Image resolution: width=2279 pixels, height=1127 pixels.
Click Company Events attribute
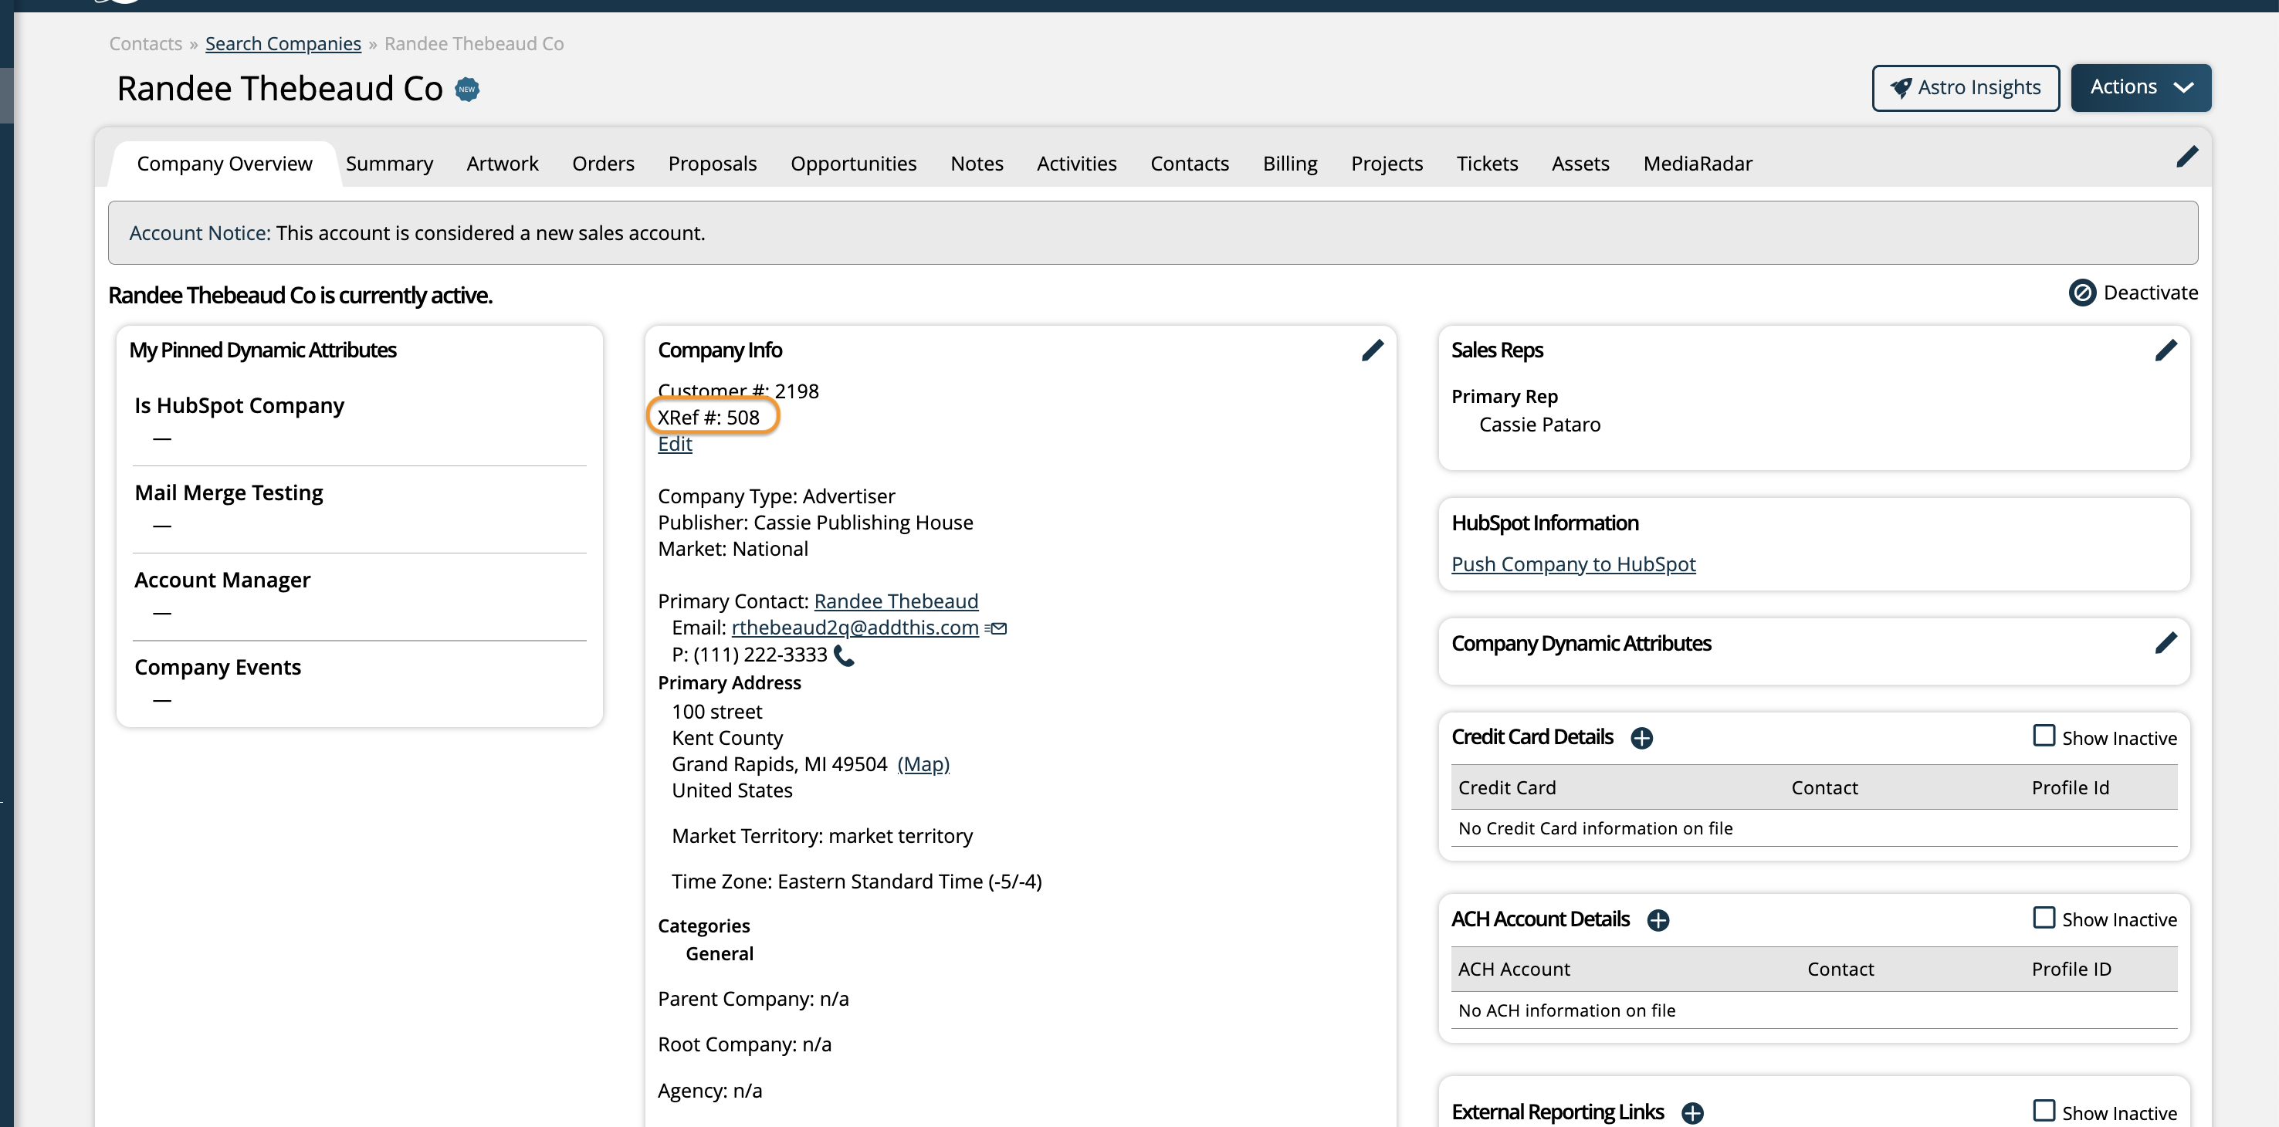pos(218,667)
